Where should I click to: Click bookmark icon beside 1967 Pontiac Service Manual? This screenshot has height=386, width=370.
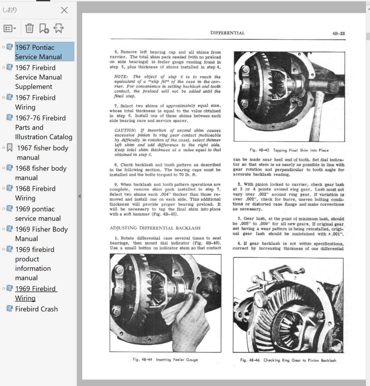10,47
